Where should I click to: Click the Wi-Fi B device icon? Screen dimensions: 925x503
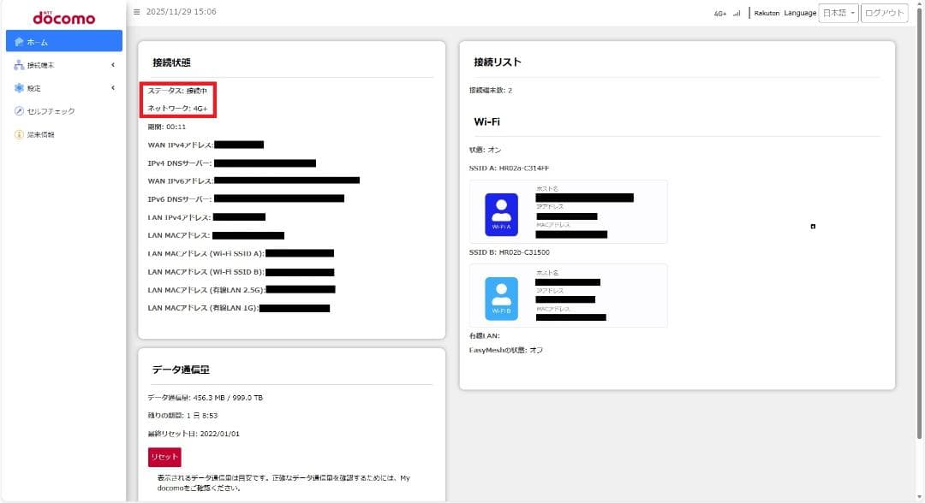[x=501, y=297]
